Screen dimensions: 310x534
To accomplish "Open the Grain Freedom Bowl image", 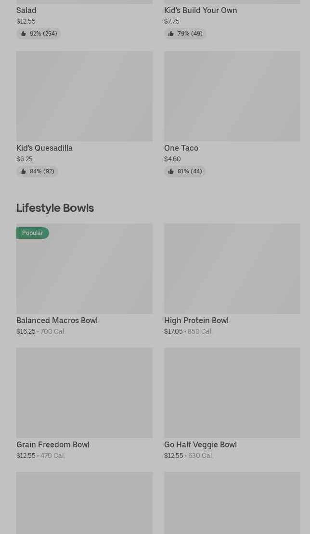I will point(84,393).
